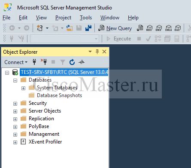Expand the XEvent Profiler node
Screen dimensions: 191x168
pyautogui.click(x=15, y=142)
